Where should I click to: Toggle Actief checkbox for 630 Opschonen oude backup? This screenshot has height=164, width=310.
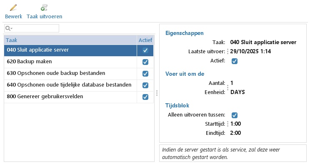pos(145,74)
